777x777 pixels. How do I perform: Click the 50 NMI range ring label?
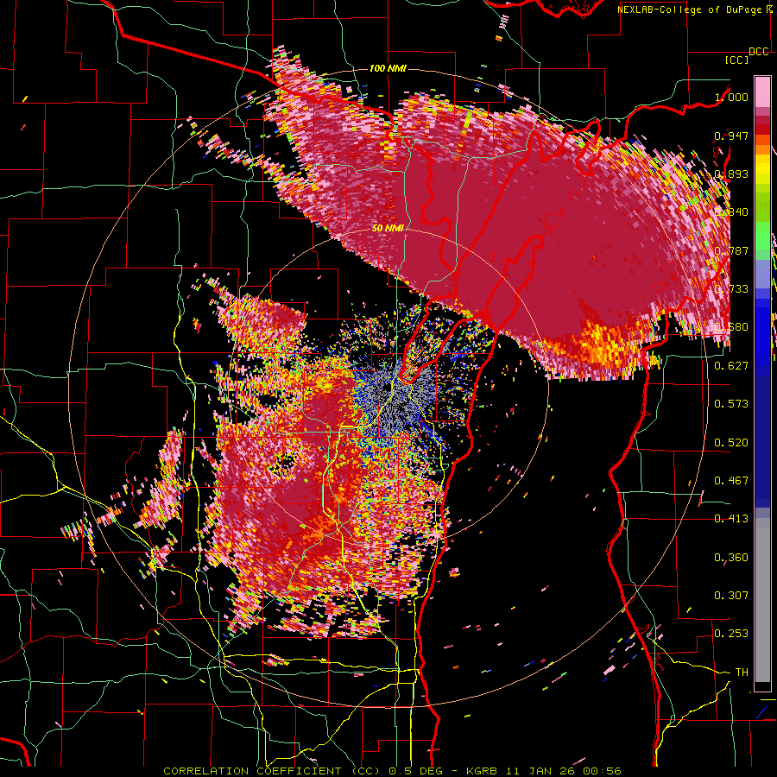[x=388, y=229]
